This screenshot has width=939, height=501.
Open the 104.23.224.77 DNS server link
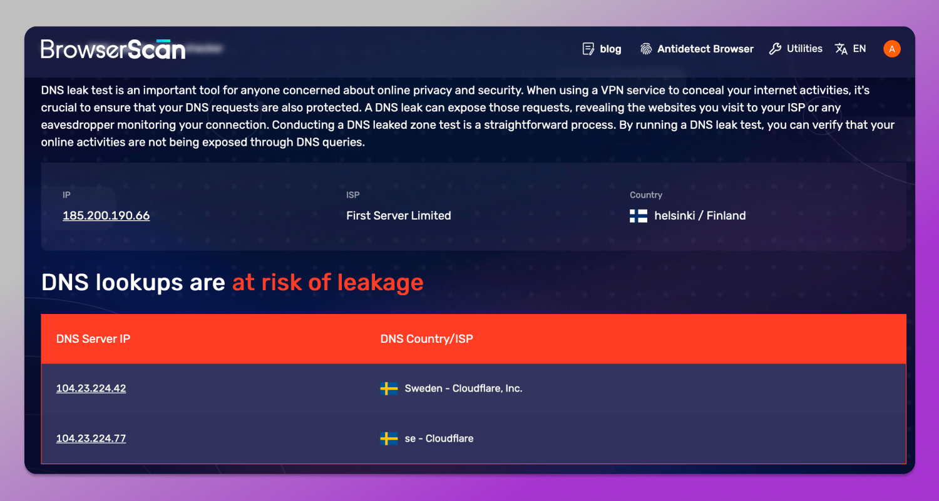point(91,438)
